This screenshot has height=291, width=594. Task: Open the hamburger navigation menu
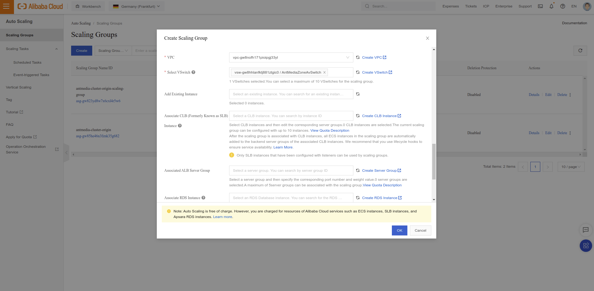[7, 7]
